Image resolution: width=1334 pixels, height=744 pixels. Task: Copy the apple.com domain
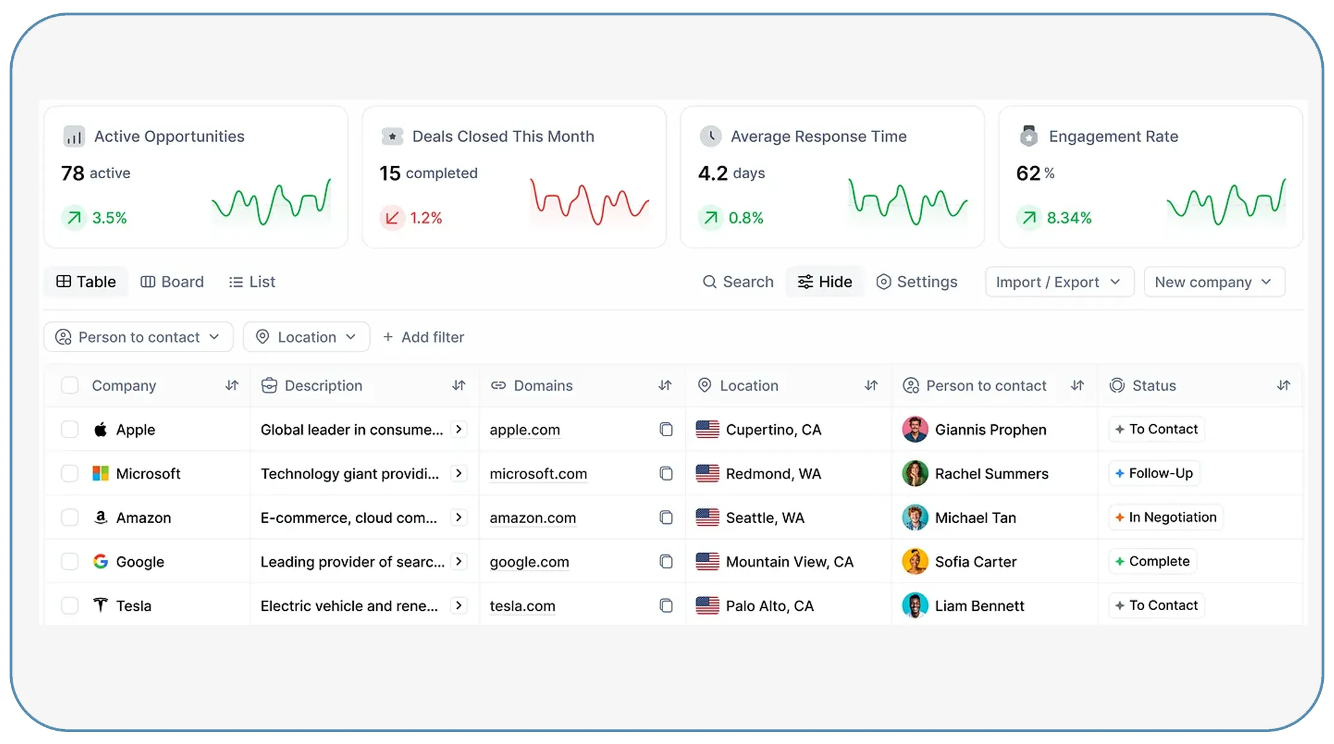(x=666, y=429)
